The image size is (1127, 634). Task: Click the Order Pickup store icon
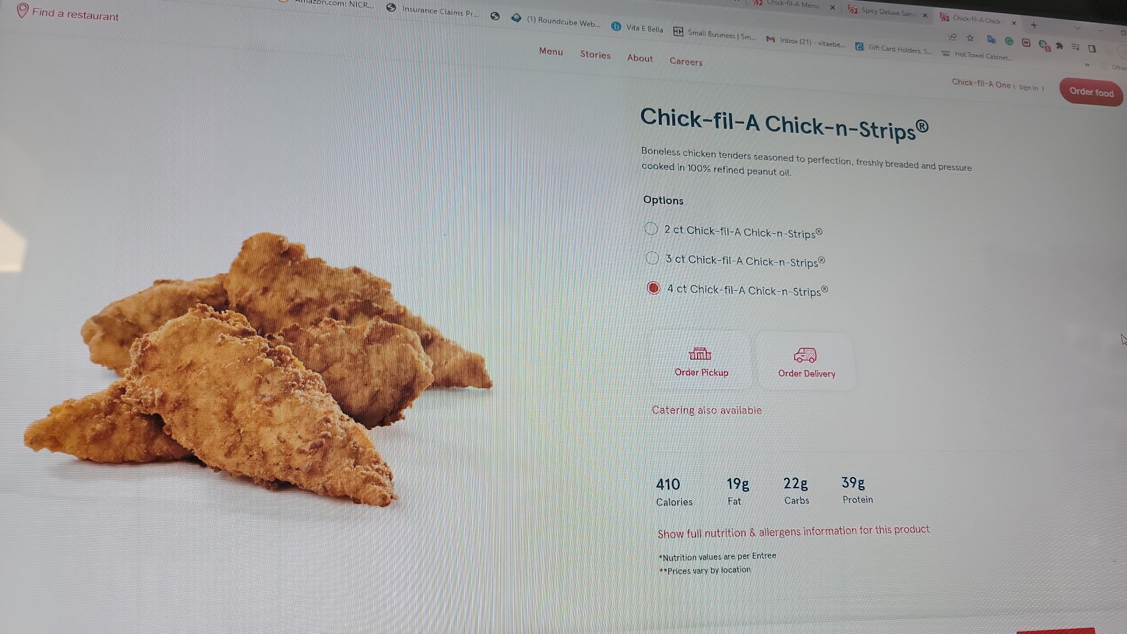(700, 354)
